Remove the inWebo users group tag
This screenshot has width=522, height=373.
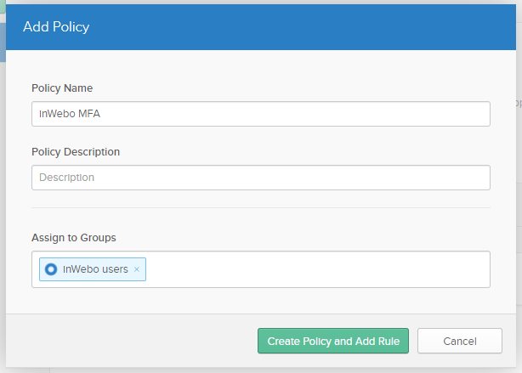pos(137,269)
